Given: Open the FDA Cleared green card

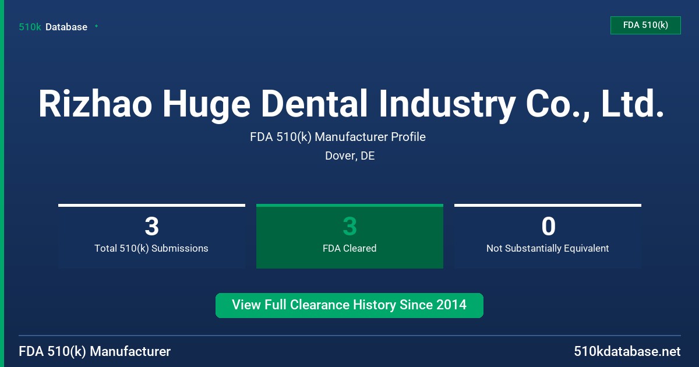Looking at the screenshot, I should [349, 236].
